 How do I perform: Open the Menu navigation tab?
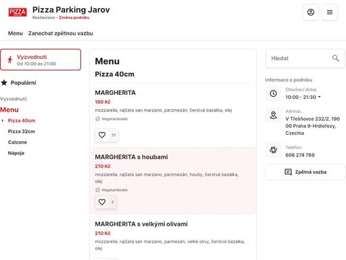tap(16, 33)
